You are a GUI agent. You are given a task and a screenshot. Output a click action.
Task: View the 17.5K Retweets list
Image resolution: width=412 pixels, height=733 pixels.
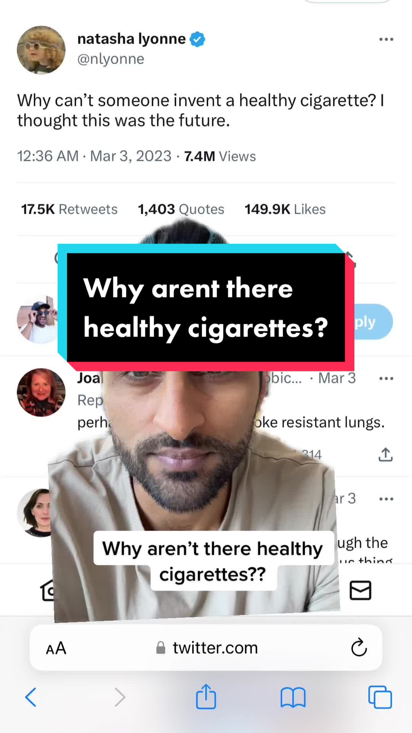(x=69, y=209)
